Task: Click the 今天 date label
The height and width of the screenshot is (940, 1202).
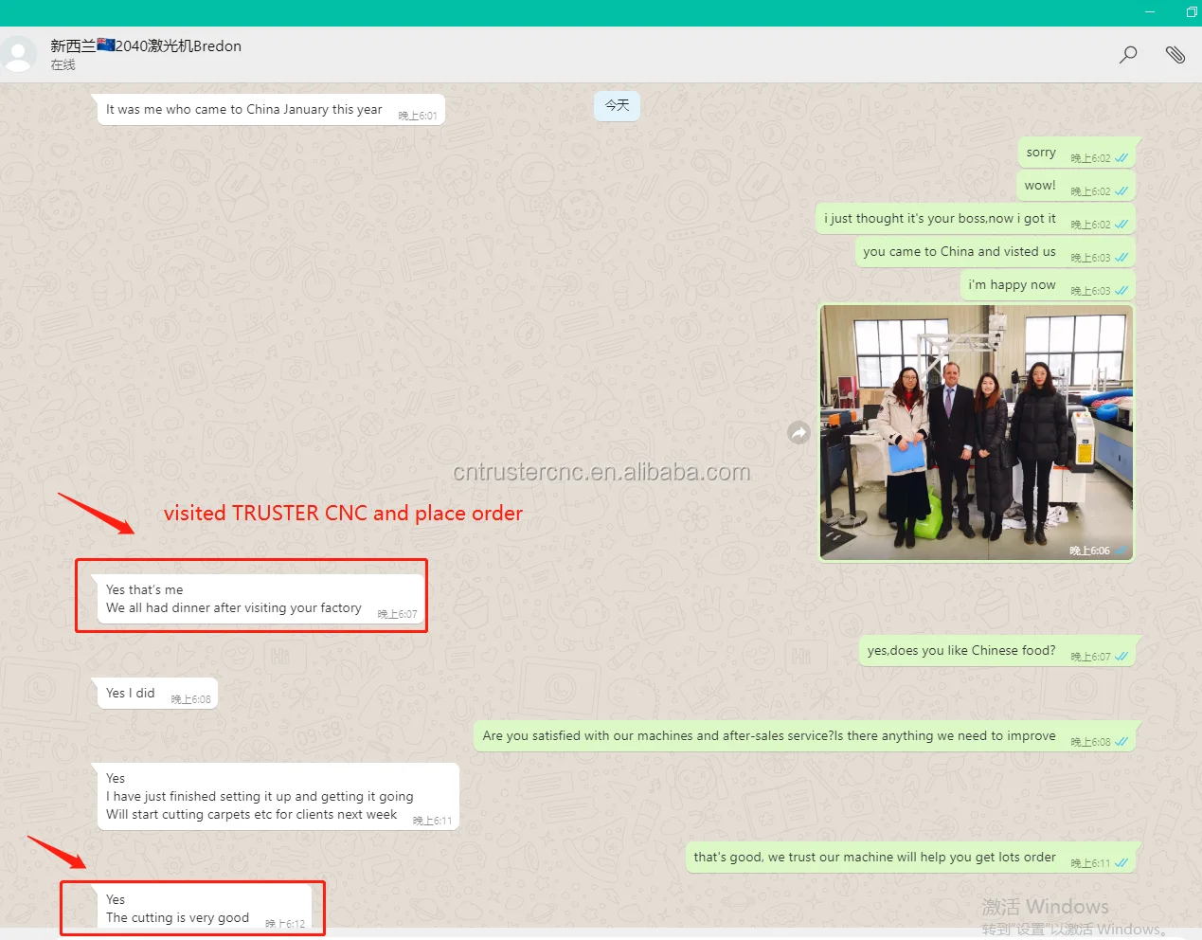Action: 618,105
